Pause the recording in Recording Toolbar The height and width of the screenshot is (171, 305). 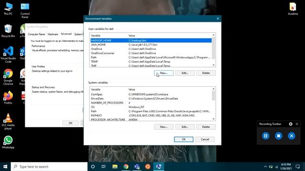click(x=265, y=136)
